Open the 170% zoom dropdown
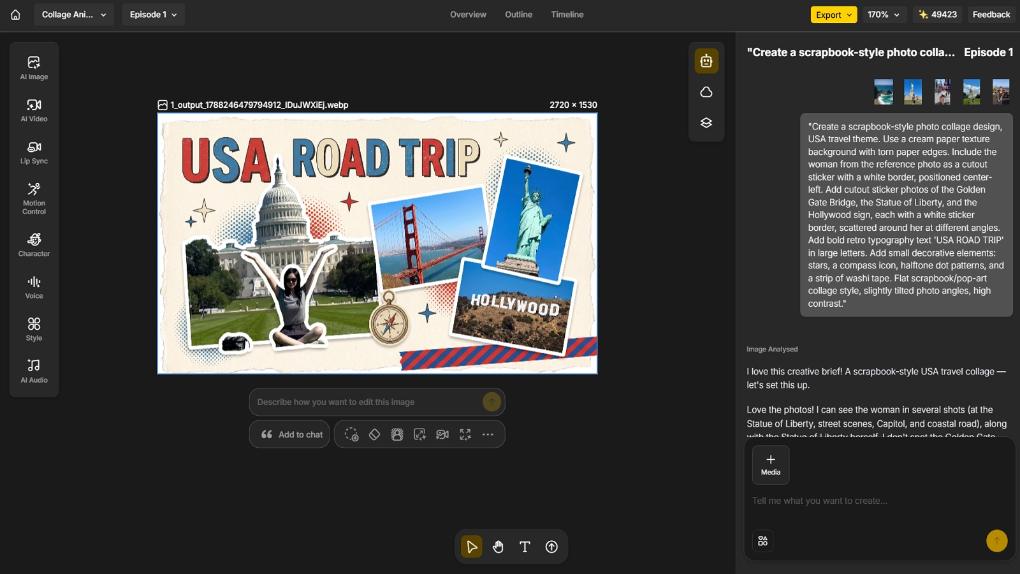The image size is (1020, 574). tap(884, 15)
